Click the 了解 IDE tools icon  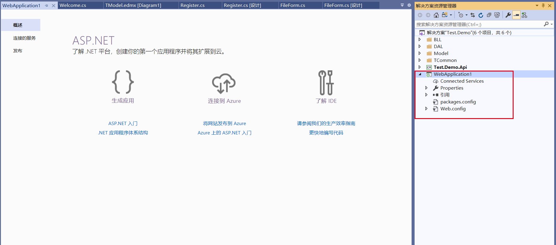pyautogui.click(x=326, y=83)
